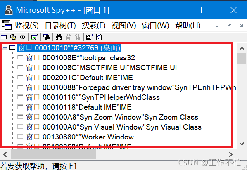Select root node 窗口 00010010 #32769 (桌面)
The image size is (247, 170).
tap(69, 48)
